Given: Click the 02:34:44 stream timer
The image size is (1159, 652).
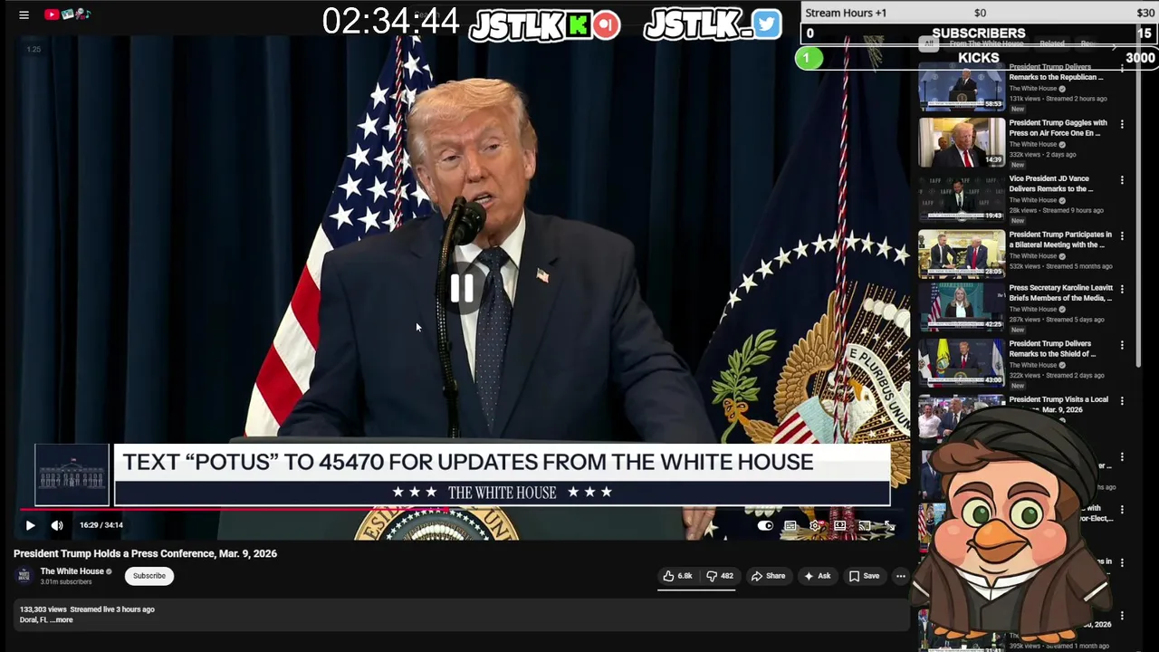Looking at the screenshot, I should pyautogui.click(x=390, y=22).
